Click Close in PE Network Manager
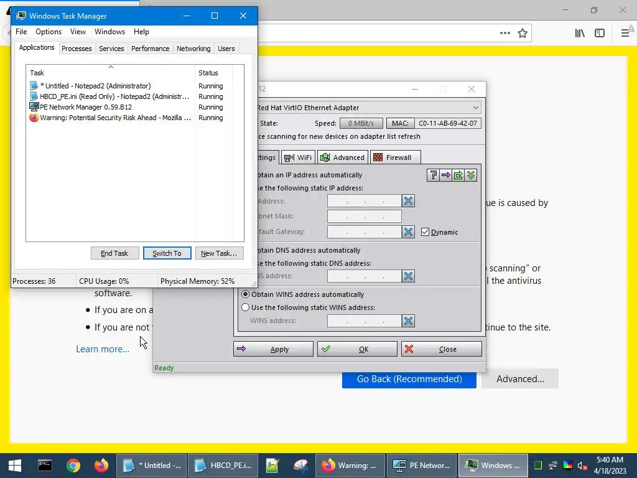The height and width of the screenshot is (478, 637). coord(442,349)
